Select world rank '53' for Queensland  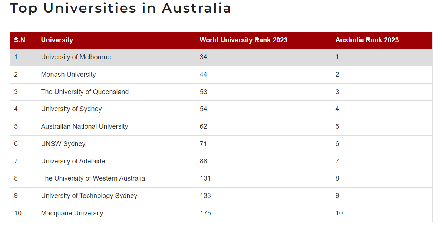[x=204, y=92]
